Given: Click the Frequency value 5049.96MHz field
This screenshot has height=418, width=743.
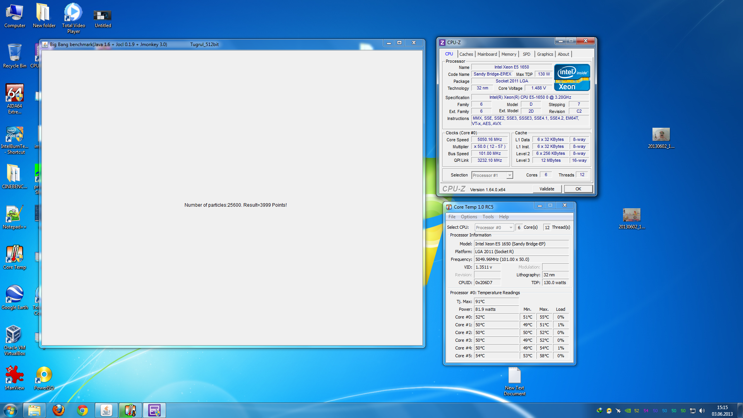Looking at the screenshot, I should 521,259.
